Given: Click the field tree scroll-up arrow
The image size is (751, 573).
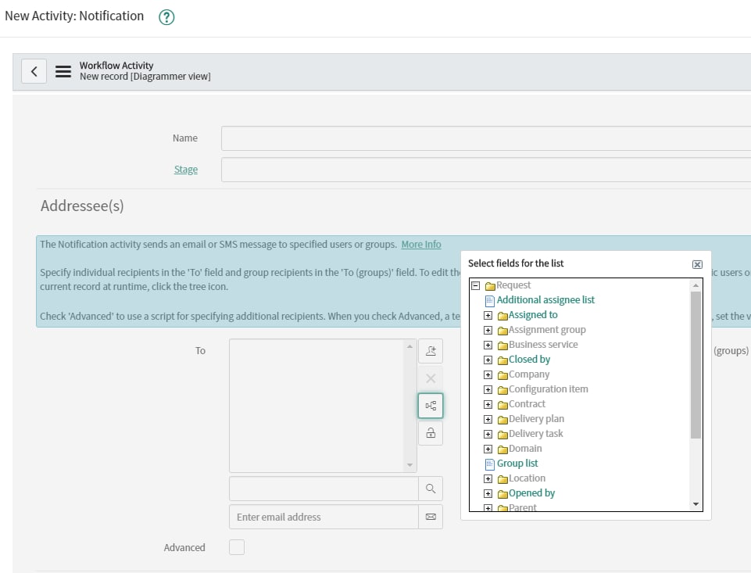Looking at the screenshot, I should [x=696, y=285].
